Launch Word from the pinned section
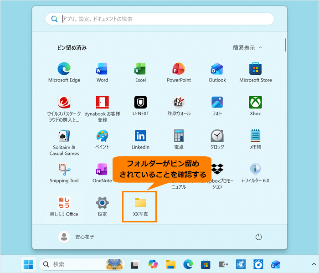Image resolution: width=319 pixels, height=273 pixels. point(102,72)
